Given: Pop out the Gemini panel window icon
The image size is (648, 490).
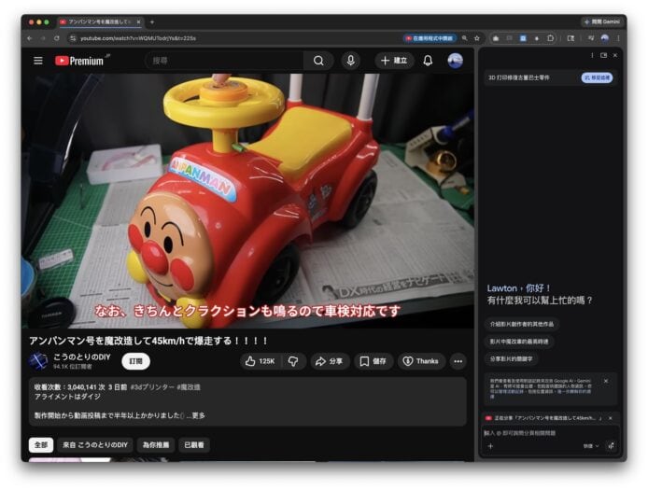Looking at the screenshot, I should coord(603,55).
